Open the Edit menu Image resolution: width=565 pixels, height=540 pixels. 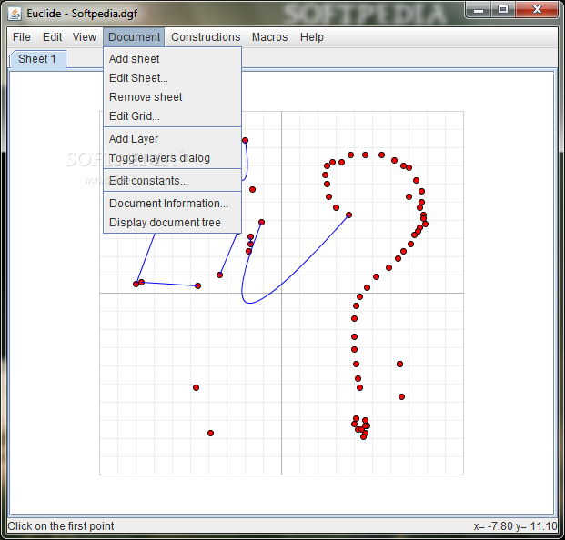point(52,37)
